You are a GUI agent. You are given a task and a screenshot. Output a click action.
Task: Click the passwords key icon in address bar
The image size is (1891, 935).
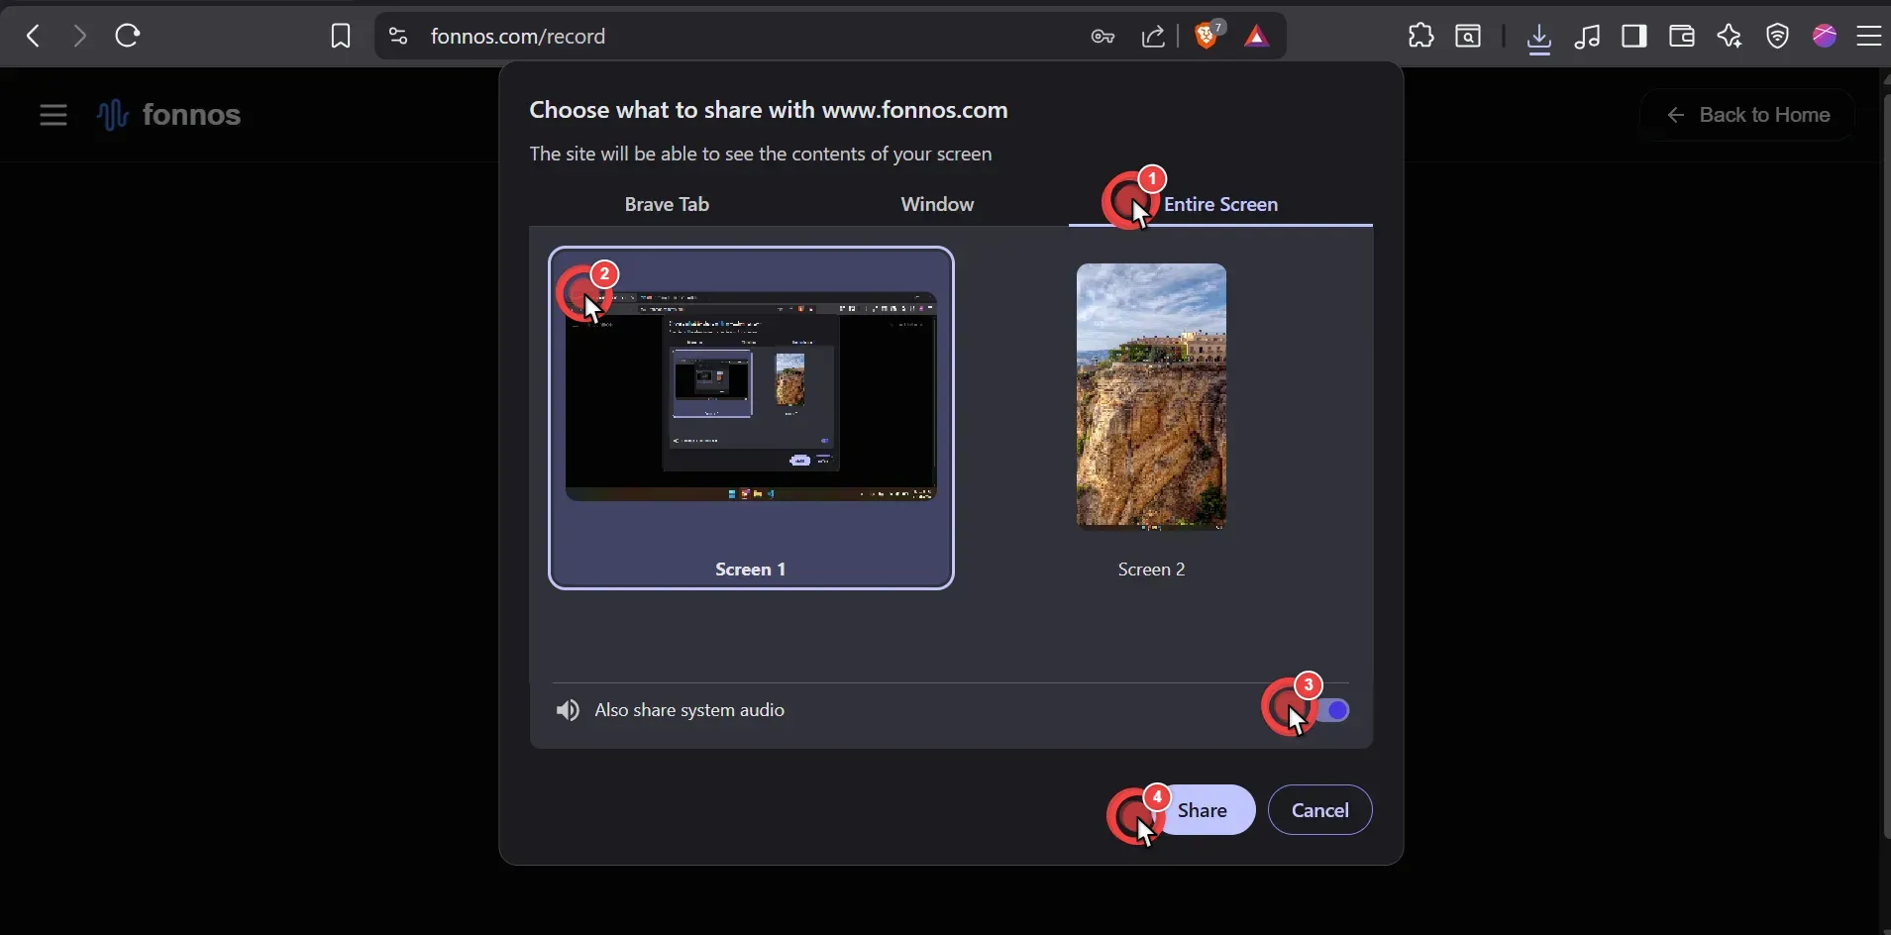[x=1103, y=37]
